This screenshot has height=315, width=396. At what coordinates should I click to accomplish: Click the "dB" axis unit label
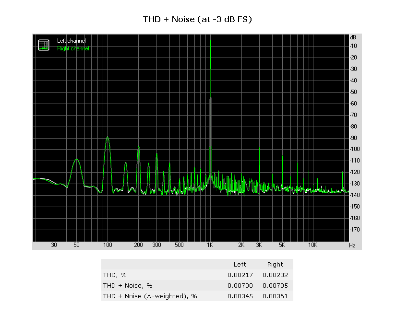click(353, 37)
